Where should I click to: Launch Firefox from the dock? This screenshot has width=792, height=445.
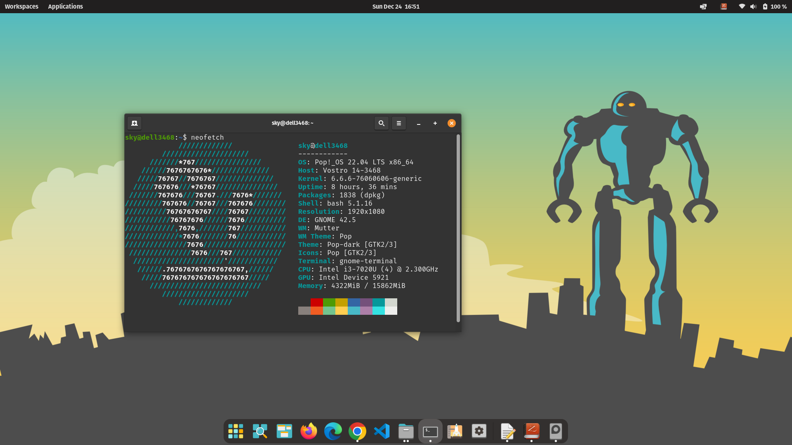[x=309, y=431]
